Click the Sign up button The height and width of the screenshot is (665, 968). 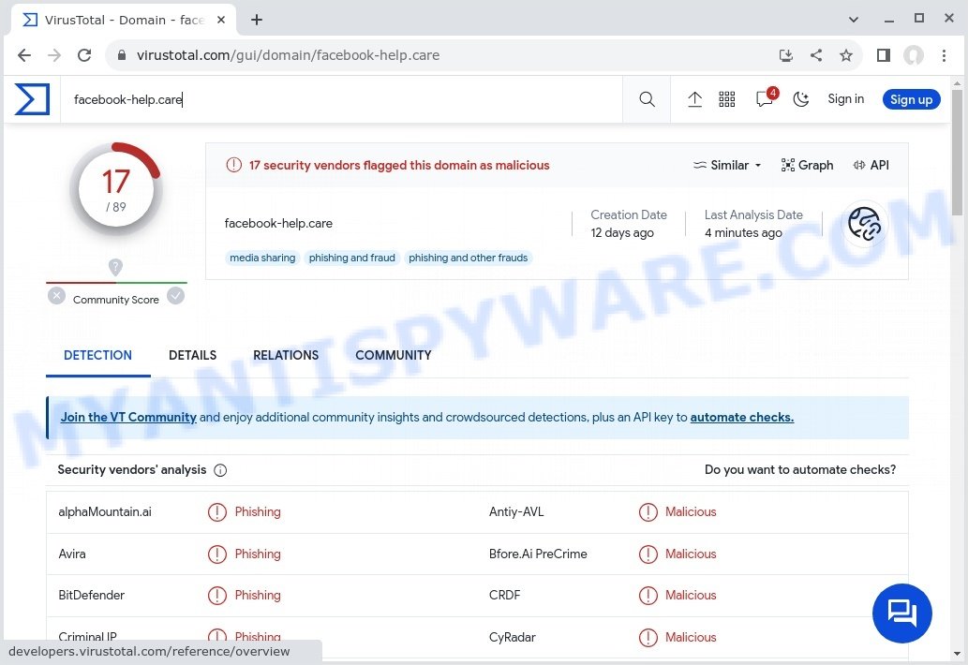[911, 99]
